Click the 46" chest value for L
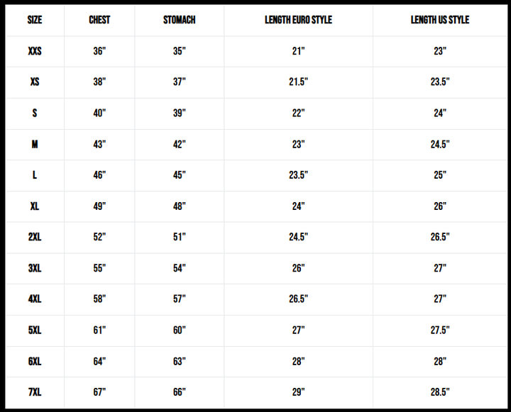 point(99,175)
